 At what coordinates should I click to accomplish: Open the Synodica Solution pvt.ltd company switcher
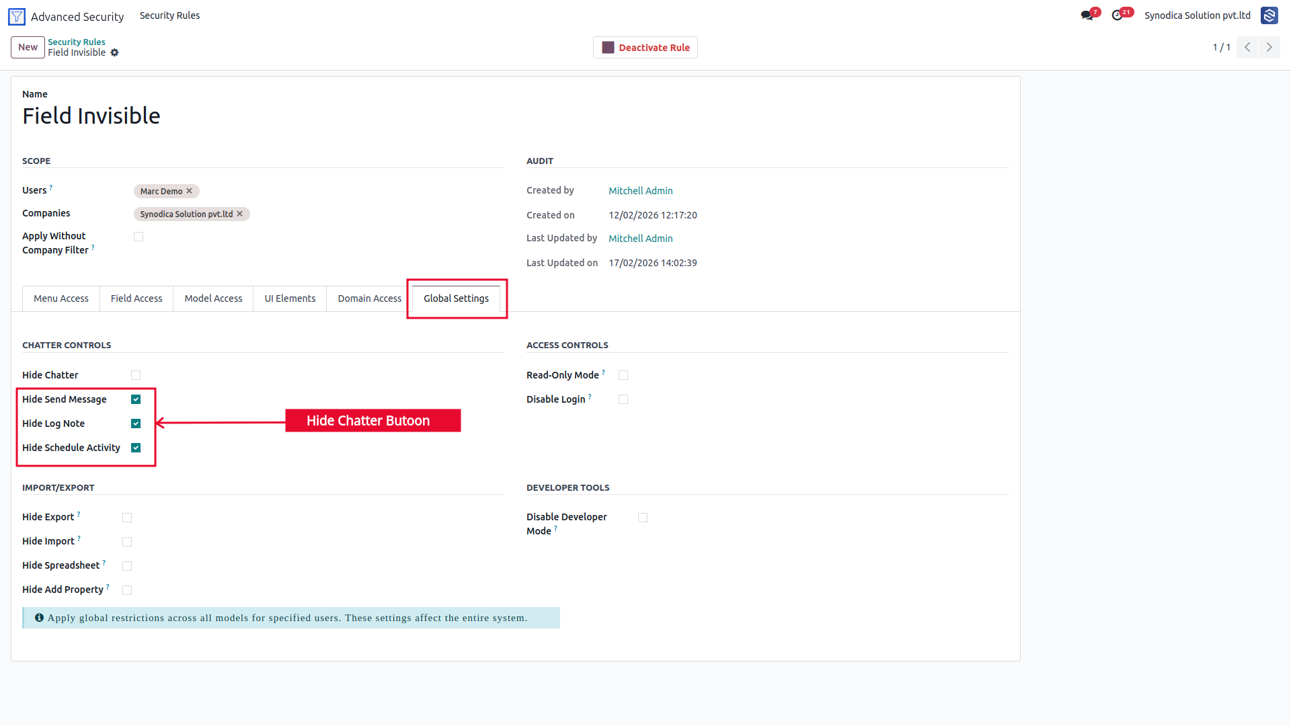pyautogui.click(x=1198, y=15)
